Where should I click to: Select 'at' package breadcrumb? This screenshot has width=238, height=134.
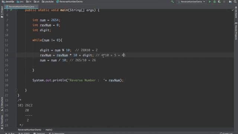click(x=36, y=1)
